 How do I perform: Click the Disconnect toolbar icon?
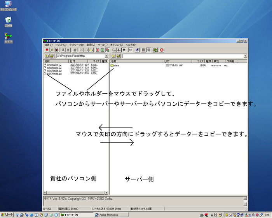point(57,50)
